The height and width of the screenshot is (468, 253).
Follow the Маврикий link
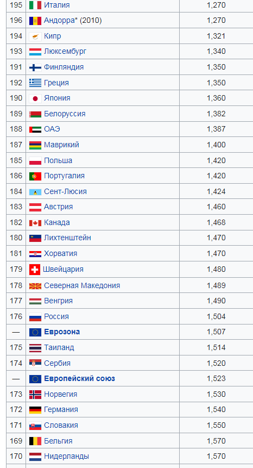[62, 145]
